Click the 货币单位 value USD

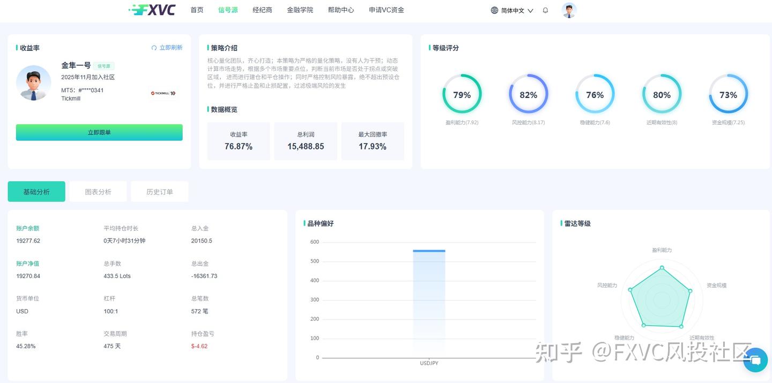tap(22, 311)
